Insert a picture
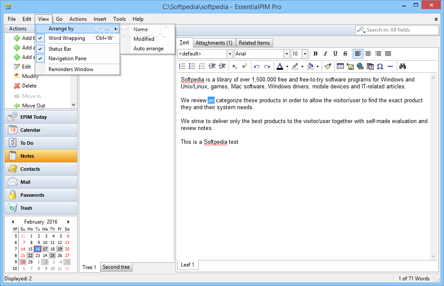Screen dimensions: 444x286 (350, 66)
